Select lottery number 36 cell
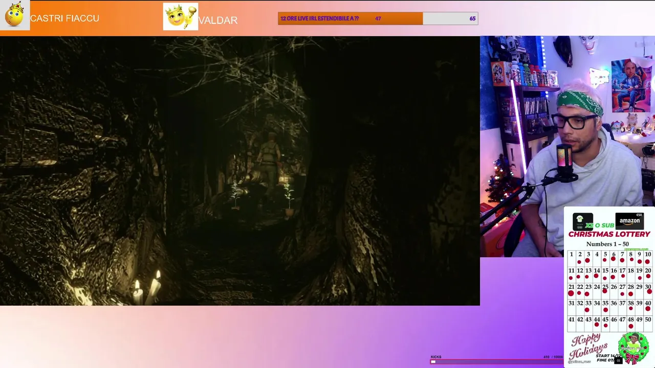The image size is (655, 368). click(x=614, y=307)
